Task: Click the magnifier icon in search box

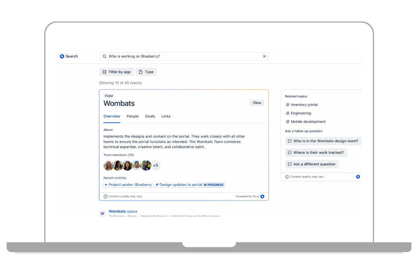Action: tap(104, 56)
